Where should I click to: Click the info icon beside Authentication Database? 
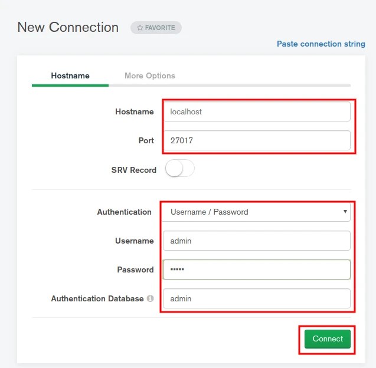pyautogui.click(x=151, y=299)
